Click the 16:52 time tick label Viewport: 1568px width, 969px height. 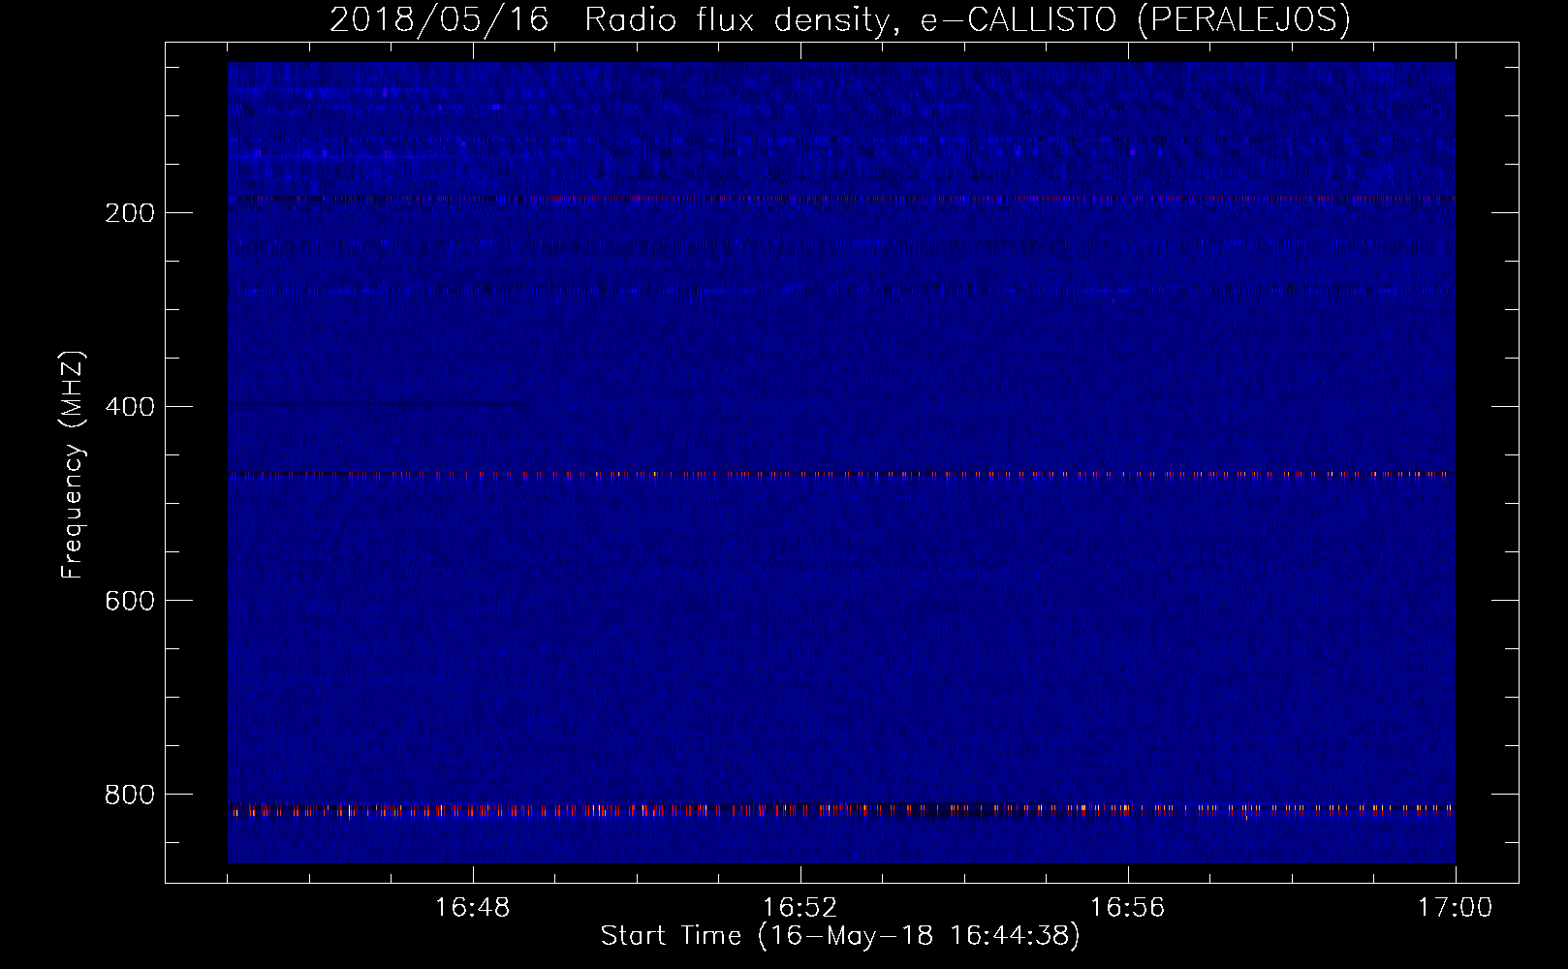point(800,908)
